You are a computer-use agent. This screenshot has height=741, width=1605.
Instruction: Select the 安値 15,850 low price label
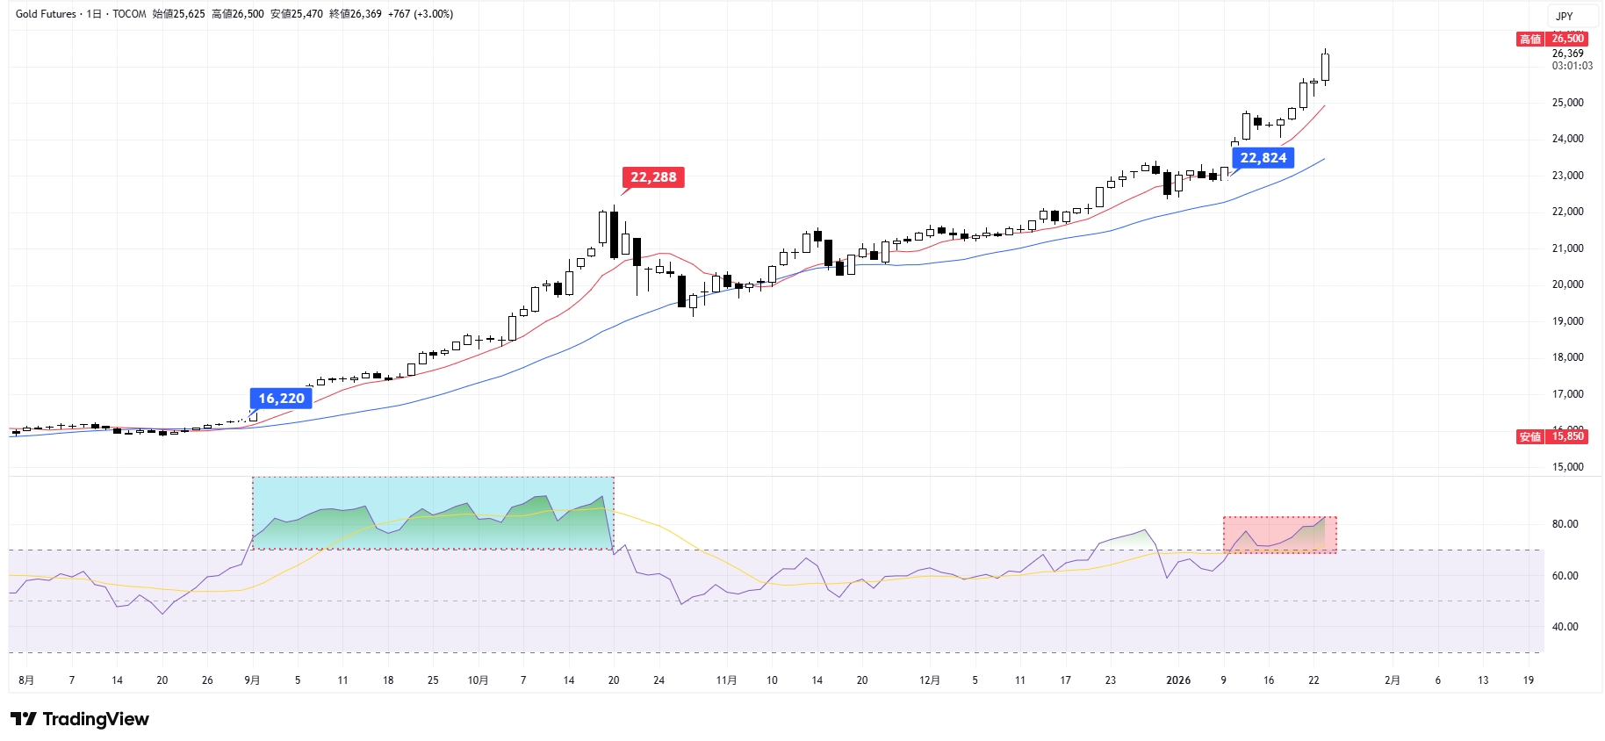(1551, 436)
